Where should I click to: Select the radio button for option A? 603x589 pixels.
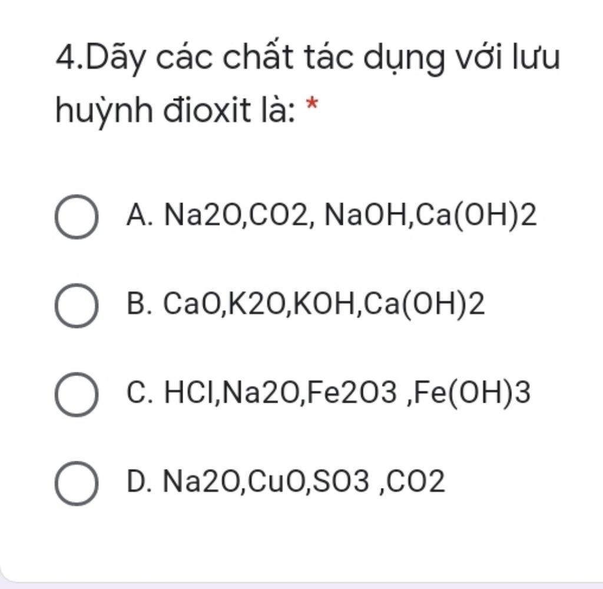[x=77, y=217]
